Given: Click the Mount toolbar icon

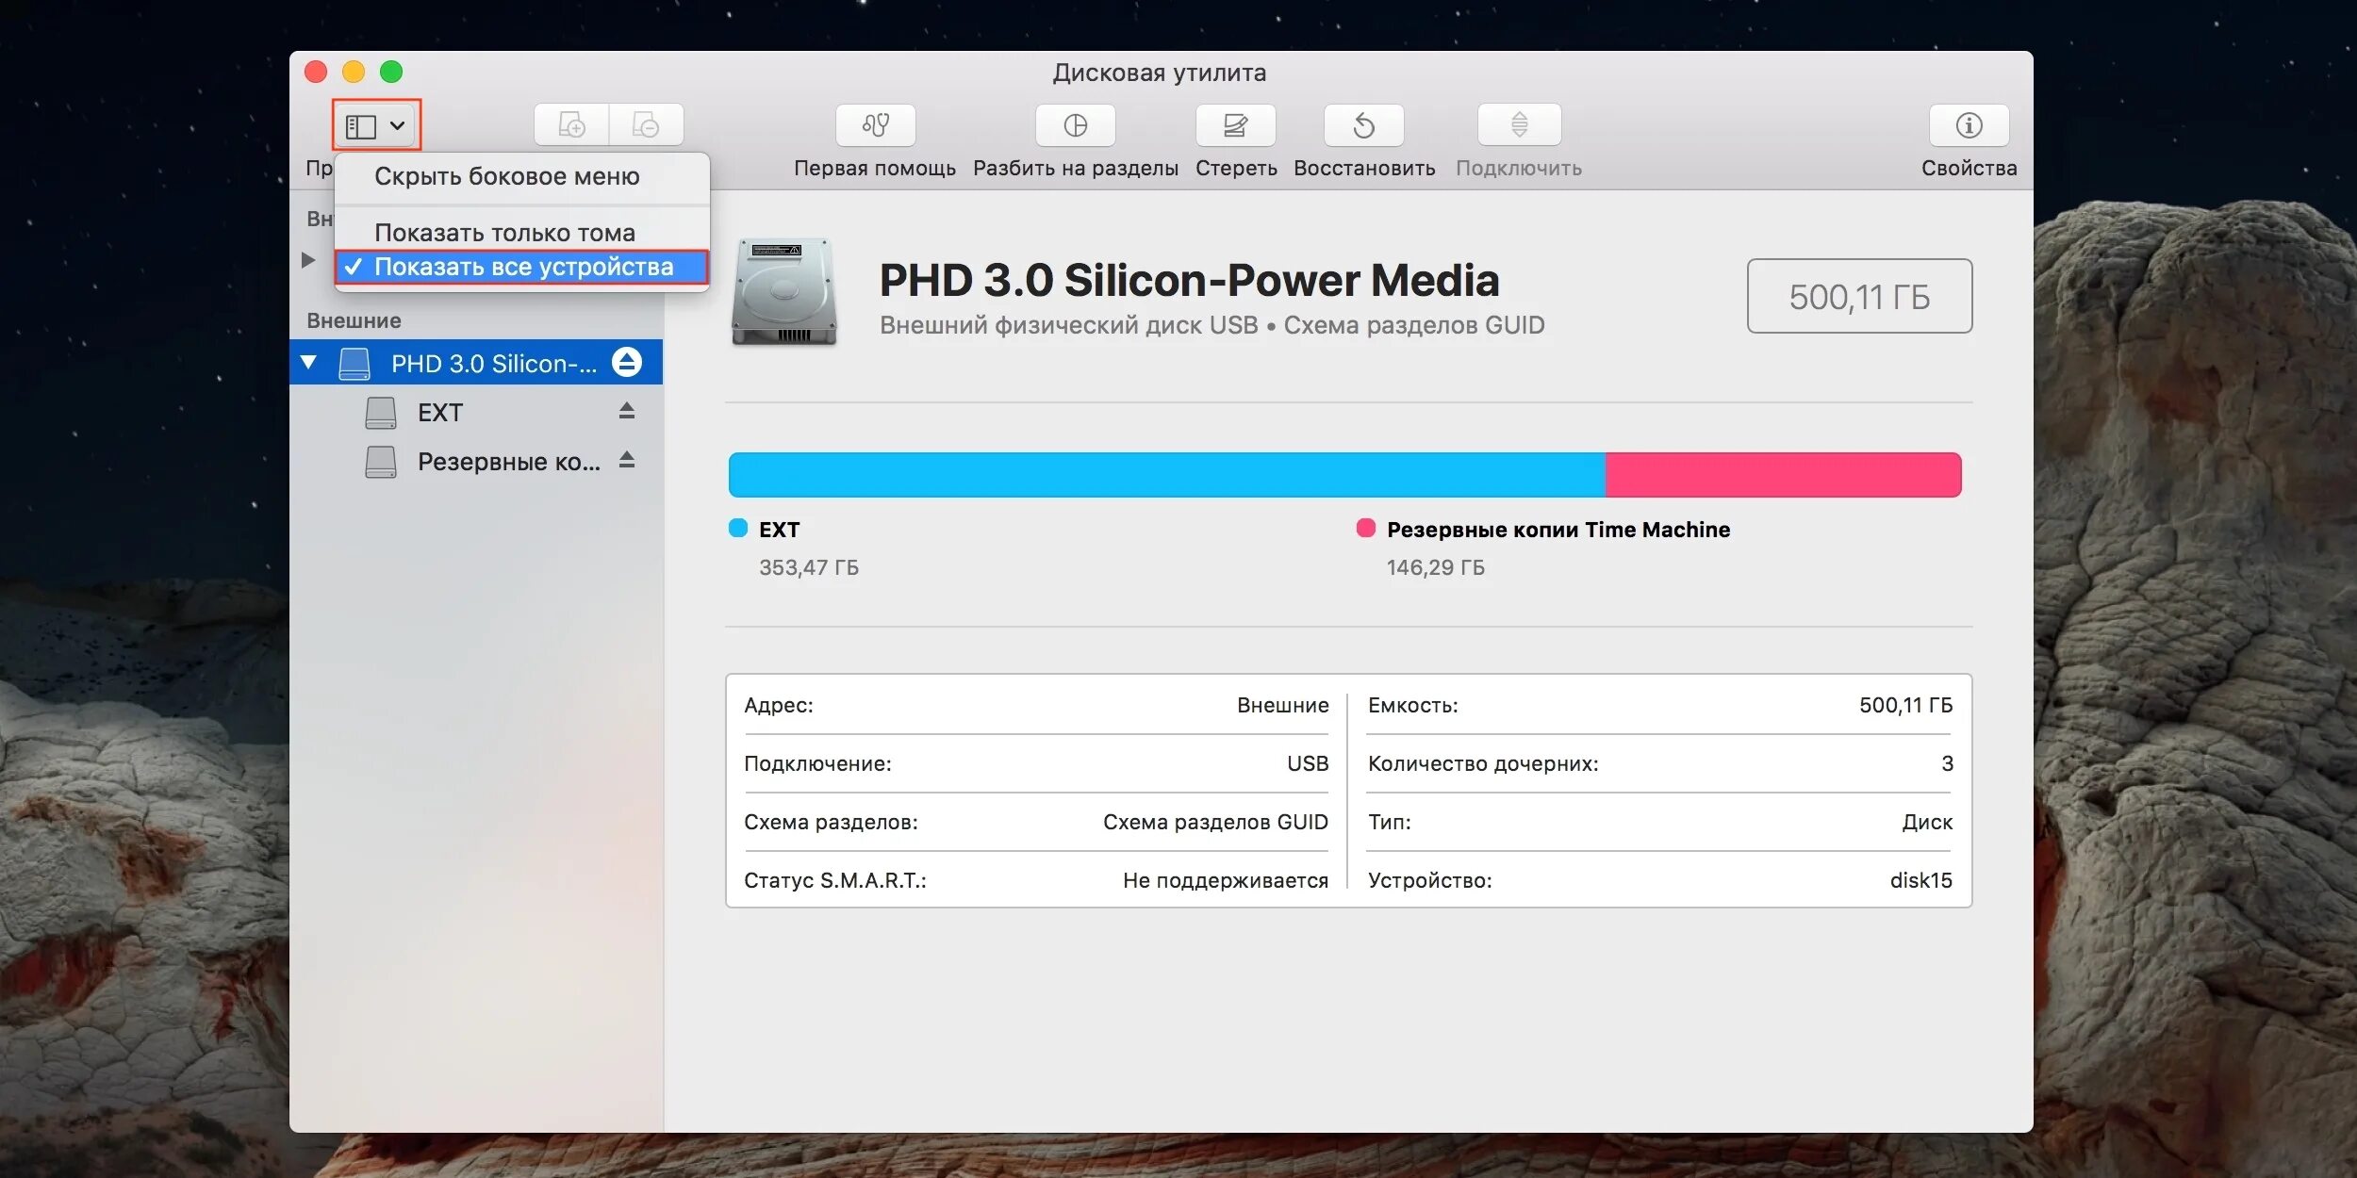Looking at the screenshot, I should pyautogui.click(x=1519, y=125).
